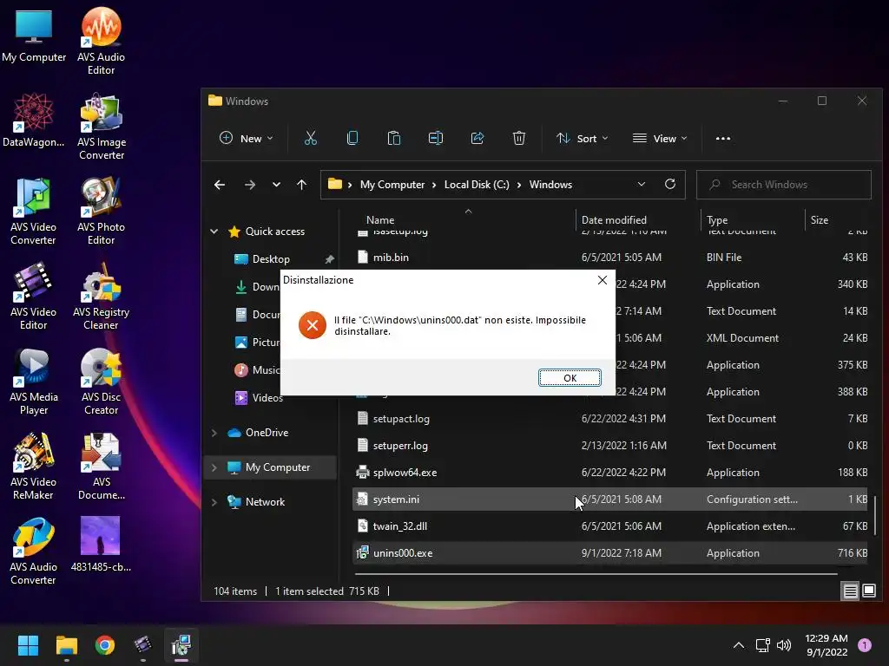Open the New dropdown menu
The height and width of the screenshot is (666, 889).
point(246,138)
